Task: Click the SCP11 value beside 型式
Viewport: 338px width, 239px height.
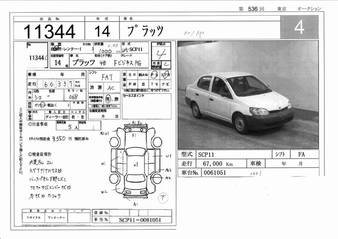Action: click(206, 154)
